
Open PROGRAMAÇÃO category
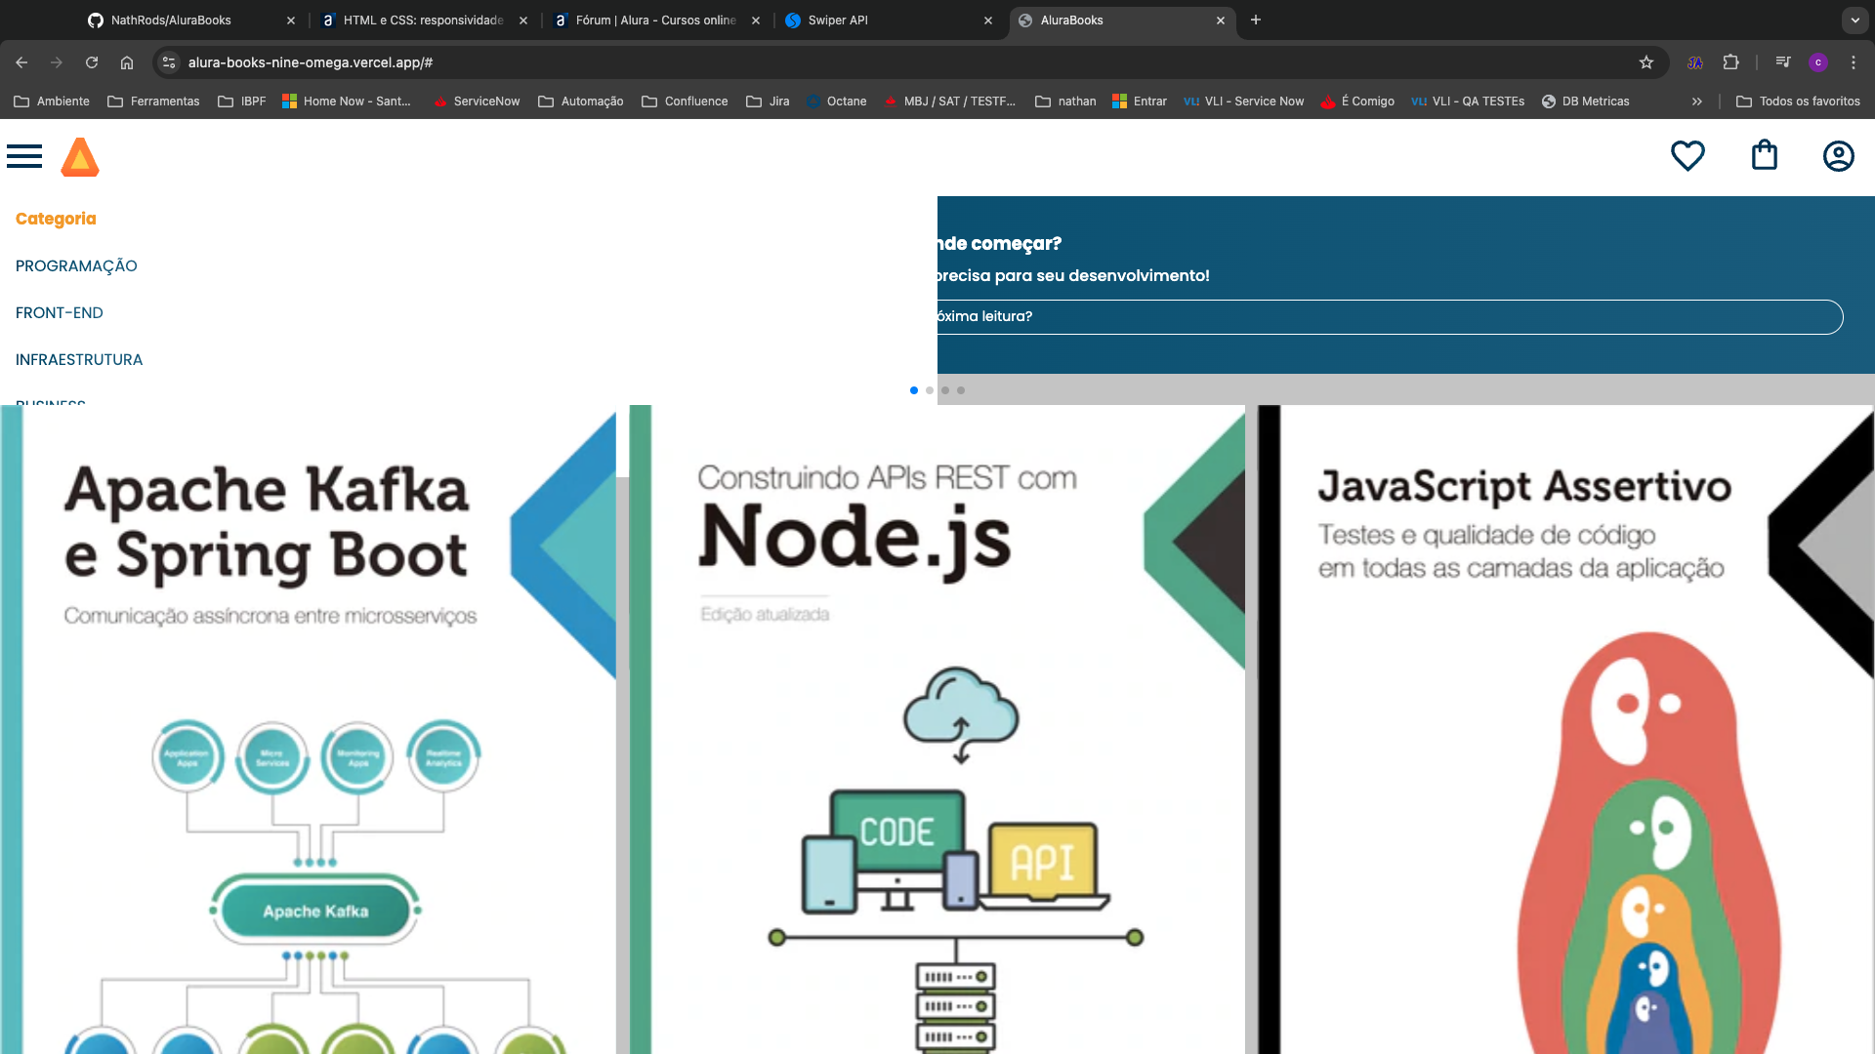tap(76, 265)
